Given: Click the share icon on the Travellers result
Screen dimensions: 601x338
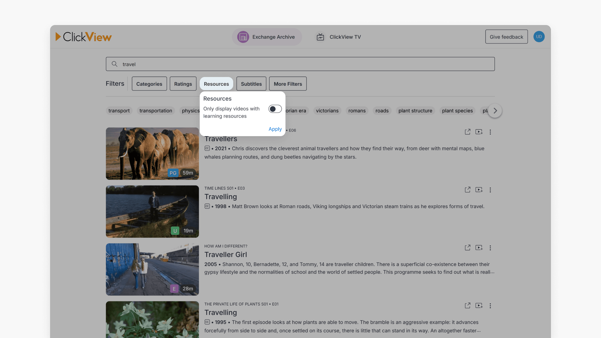Looking at the screenshot, I should [467, 132].
